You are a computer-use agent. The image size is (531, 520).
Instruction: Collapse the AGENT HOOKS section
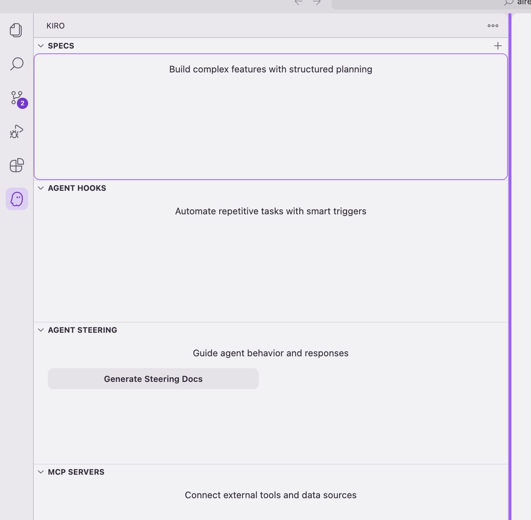click(41, 188)
